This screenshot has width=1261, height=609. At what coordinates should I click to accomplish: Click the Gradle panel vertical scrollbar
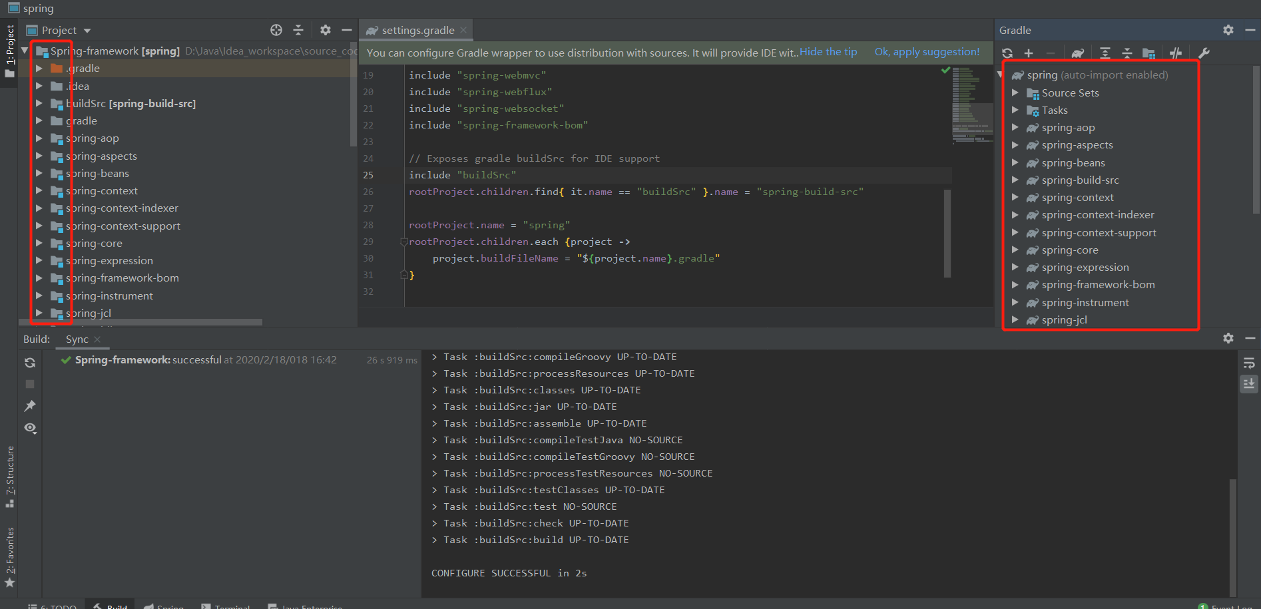(1256, 140)
